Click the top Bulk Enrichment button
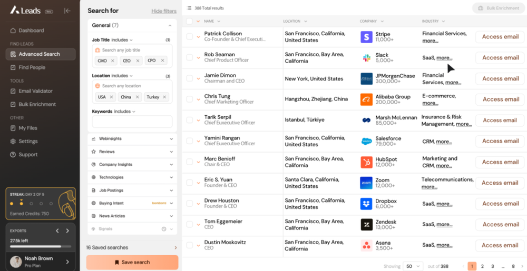 pos(499,8)
